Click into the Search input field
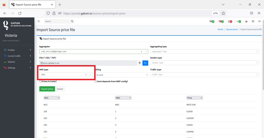 pyautogui.click(x=57, y=21)
